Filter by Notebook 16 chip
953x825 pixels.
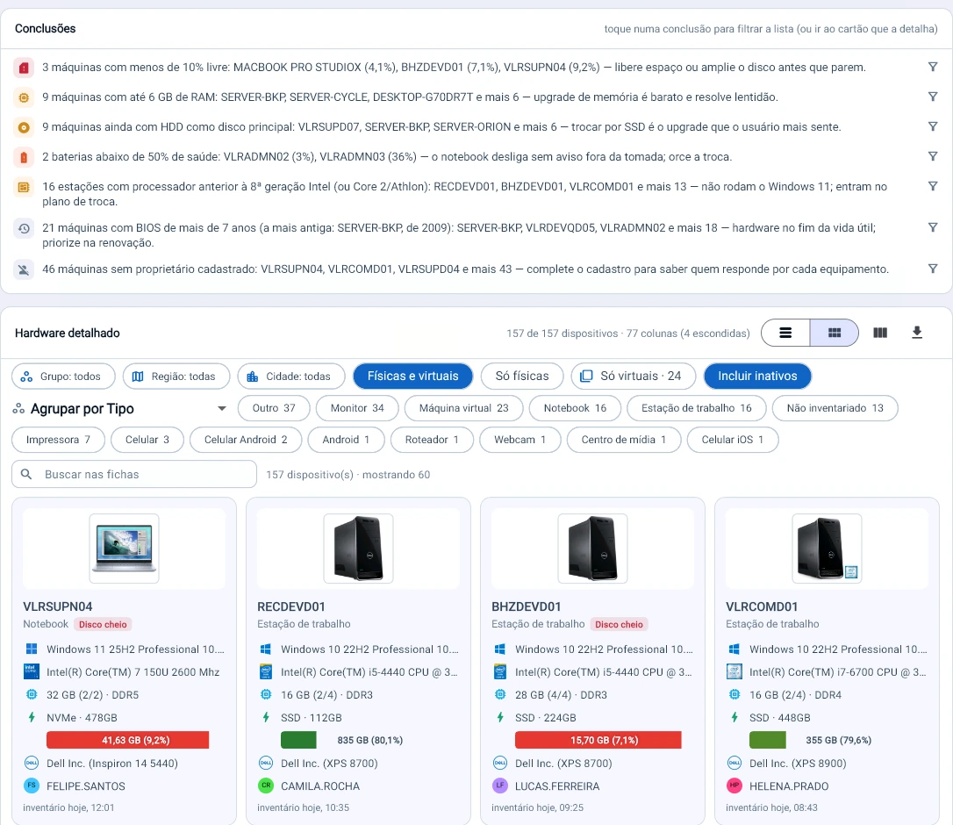click(575, 408)
